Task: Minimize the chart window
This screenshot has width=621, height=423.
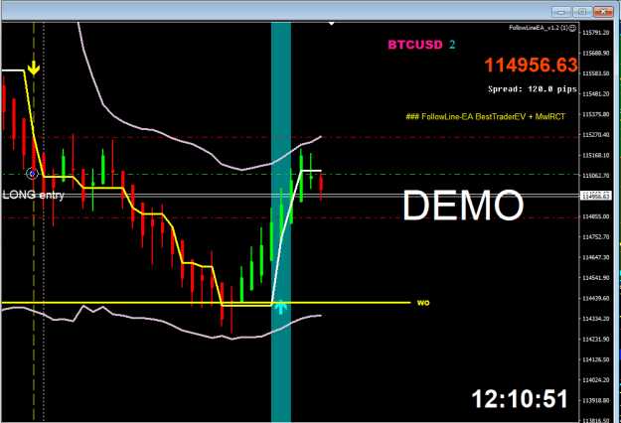Action: tap(561, 12)
